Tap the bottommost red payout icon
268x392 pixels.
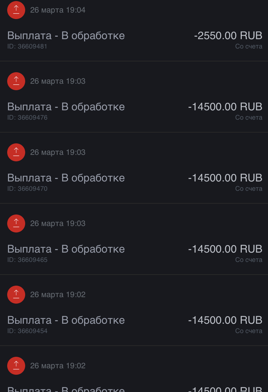(16, 366)
